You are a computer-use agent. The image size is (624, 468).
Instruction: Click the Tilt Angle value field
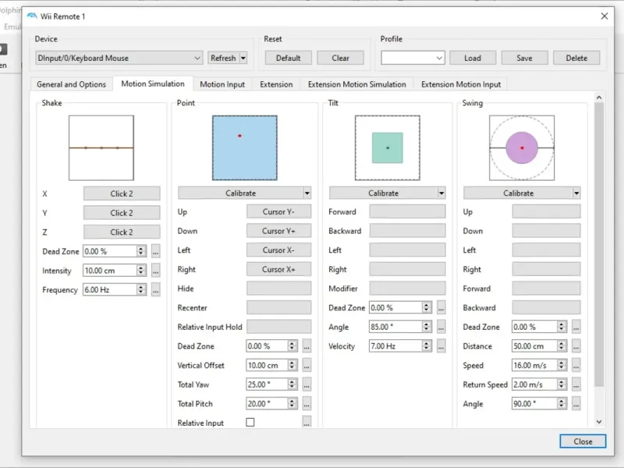click(x=395, y=327)
